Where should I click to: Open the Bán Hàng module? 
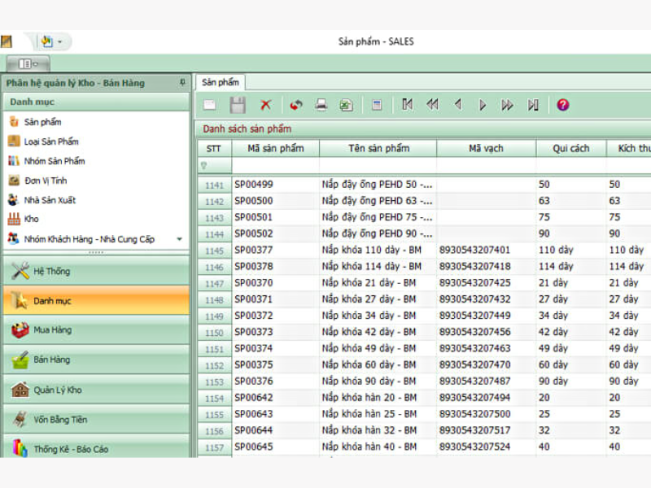click(x=52, y=359)
